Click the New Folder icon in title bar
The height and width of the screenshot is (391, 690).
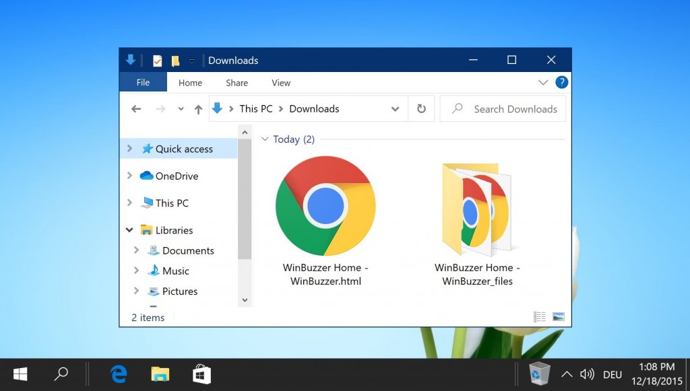[175, 61]
